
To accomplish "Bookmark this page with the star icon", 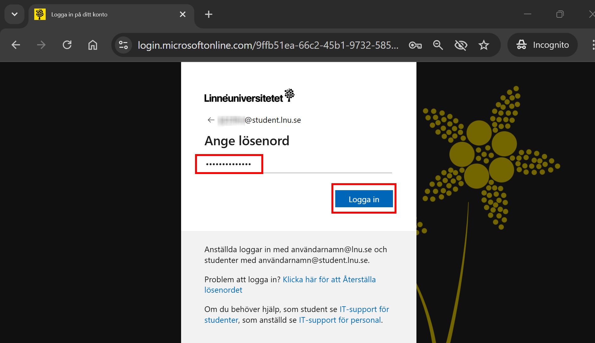I will click(484, 45).
